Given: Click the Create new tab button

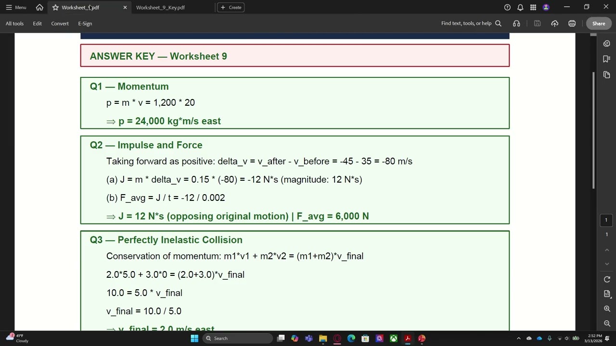Looking at the screenshot, I should (x=231, y=7).
